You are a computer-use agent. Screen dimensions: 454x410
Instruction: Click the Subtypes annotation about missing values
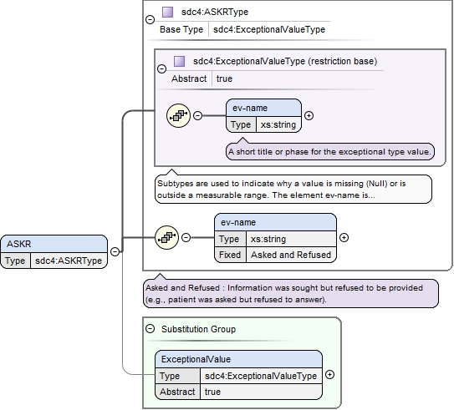click(293, 189)
